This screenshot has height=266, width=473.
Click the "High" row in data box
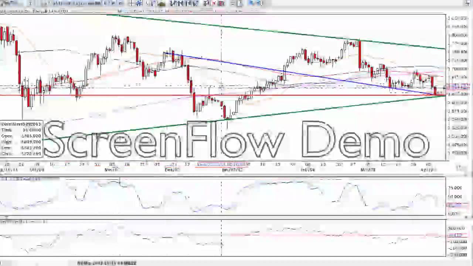[x=21, y=142]
